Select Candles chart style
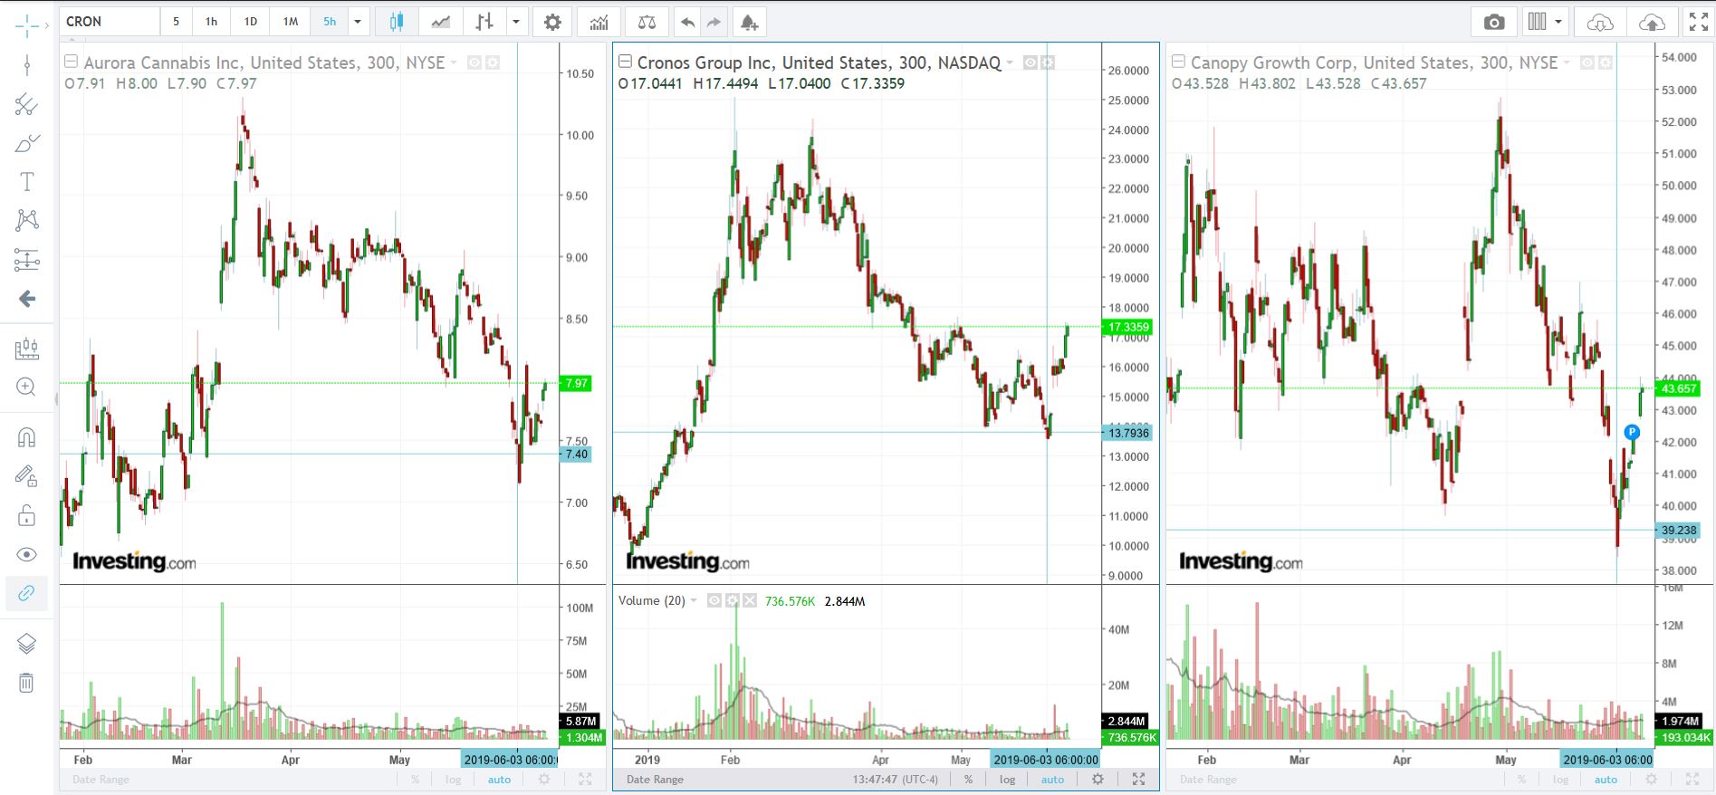1716x795 pixels. click(396, 22)
